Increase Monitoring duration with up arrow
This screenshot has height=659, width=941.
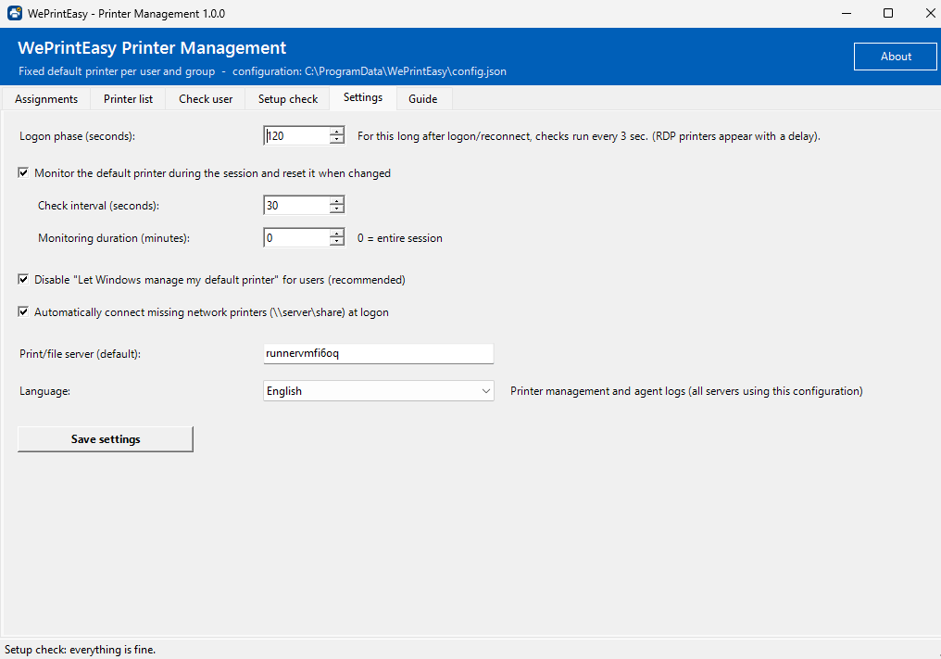[337, 234]
